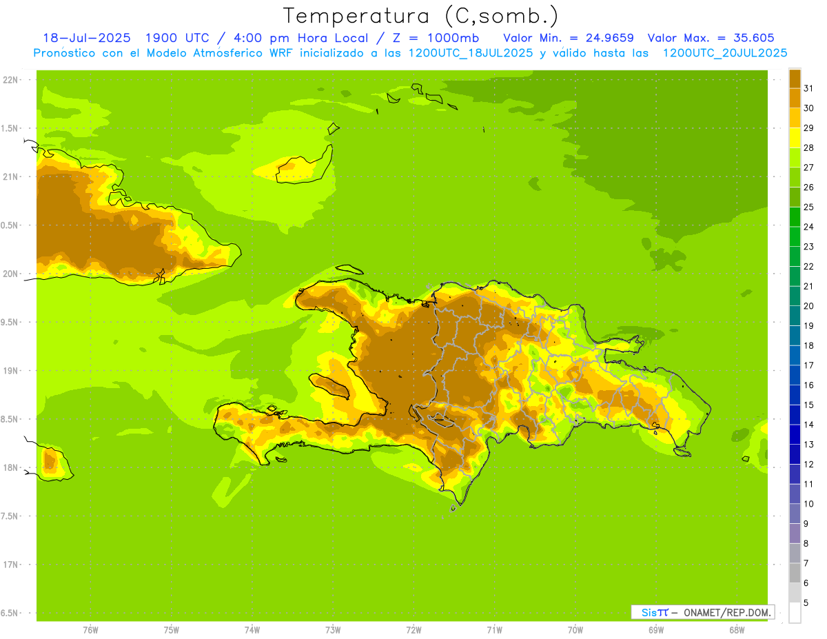Click the "Temperatura (C,somb.)" title
Viewport: 827px width, 639px height.
(x=420, y=16)
